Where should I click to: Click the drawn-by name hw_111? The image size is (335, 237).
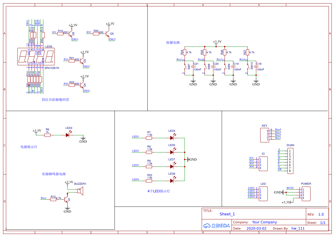[x=298, y=228]
